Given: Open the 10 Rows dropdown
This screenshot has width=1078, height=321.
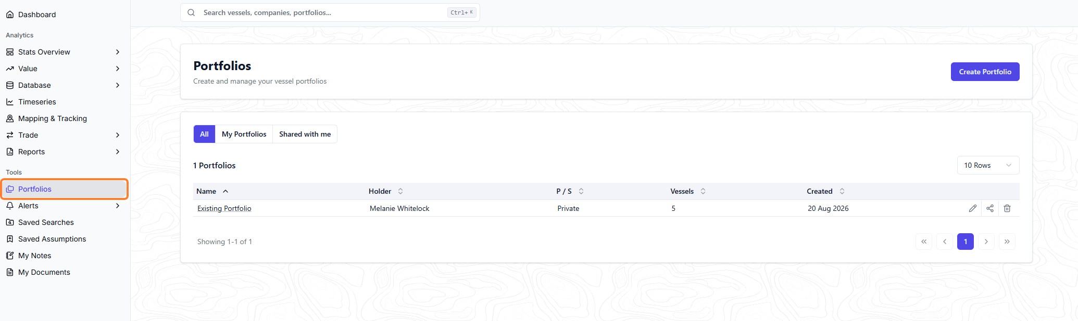Looking at the screenshot, I should pyautogui.click(x=988, y=165).
